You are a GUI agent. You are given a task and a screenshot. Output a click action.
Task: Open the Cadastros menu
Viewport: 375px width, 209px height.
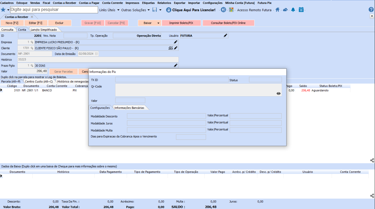click(7, 3)
